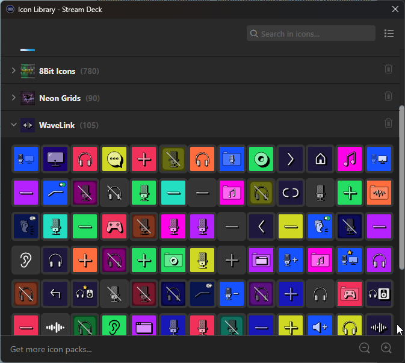This screenshot has height=363, width=405.
Task: Expand the Neon Grids pack
Action: click(x=14, y=98)
